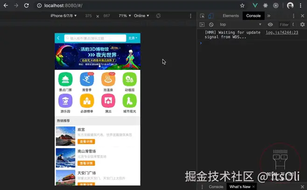This screenshot has height=190, width=307.
Task: Switch to the Elements tab
Action: point(231,16)
